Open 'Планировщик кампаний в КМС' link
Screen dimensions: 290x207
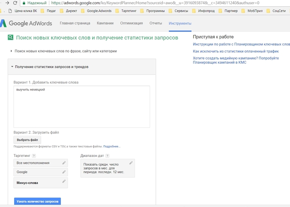coord(236,60)
